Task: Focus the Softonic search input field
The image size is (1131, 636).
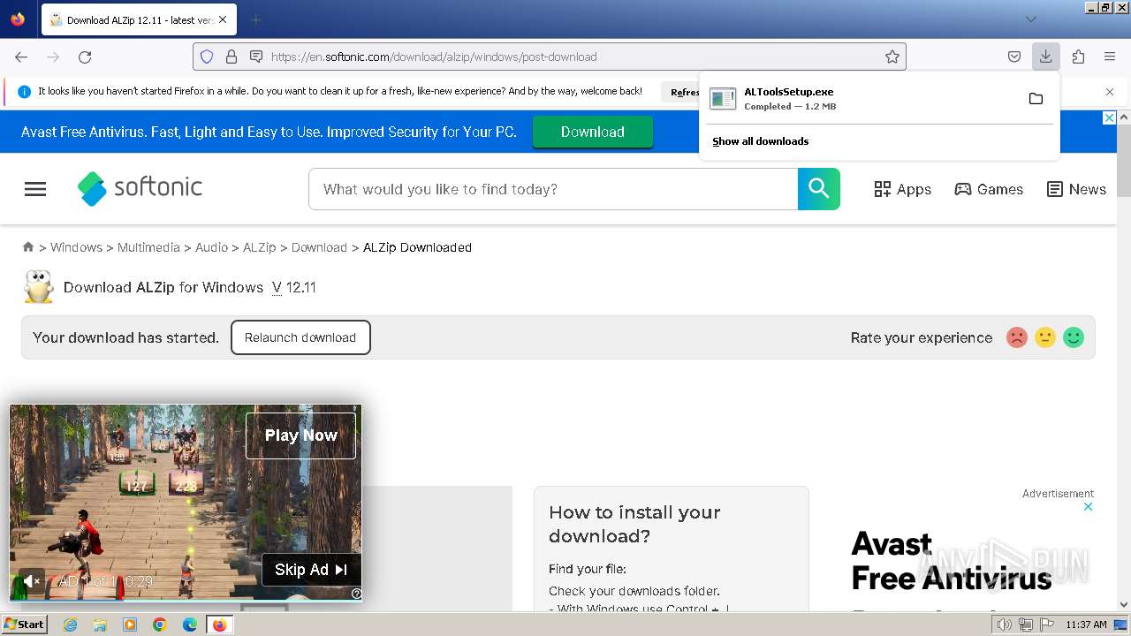Action: click(553, 189)
